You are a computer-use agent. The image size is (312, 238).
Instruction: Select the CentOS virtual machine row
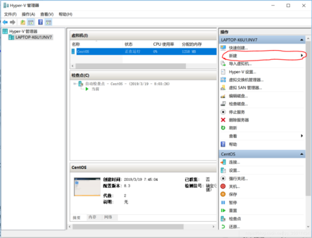(x=144, y=52)
